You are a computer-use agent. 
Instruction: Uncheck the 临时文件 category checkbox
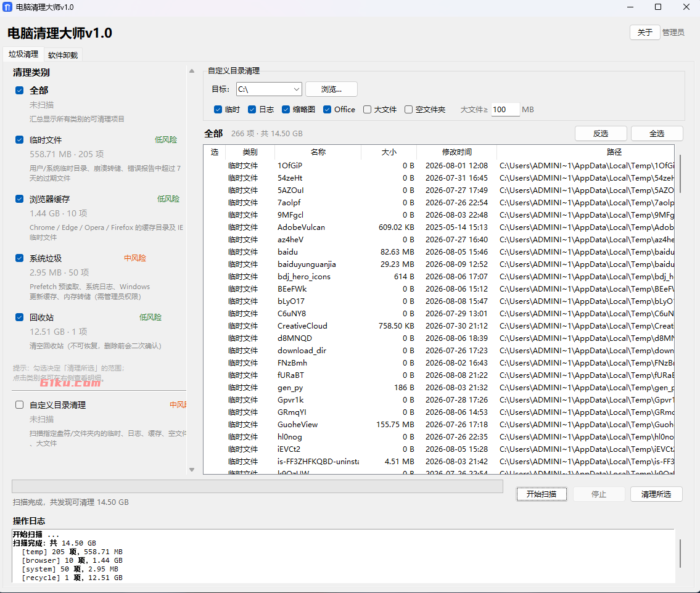click(19, 140)
